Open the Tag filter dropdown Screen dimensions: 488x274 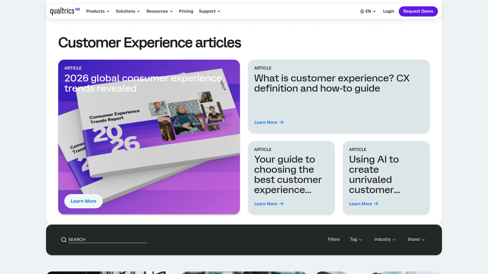click(x=356, y=239)
